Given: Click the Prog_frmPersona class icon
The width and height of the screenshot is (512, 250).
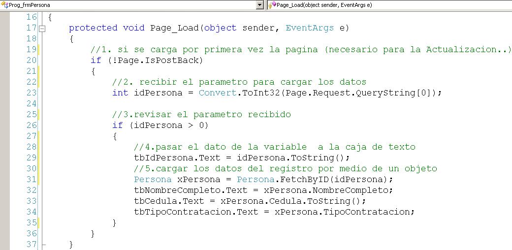Looking at the screenshot, I should click(x=4, y=5).
